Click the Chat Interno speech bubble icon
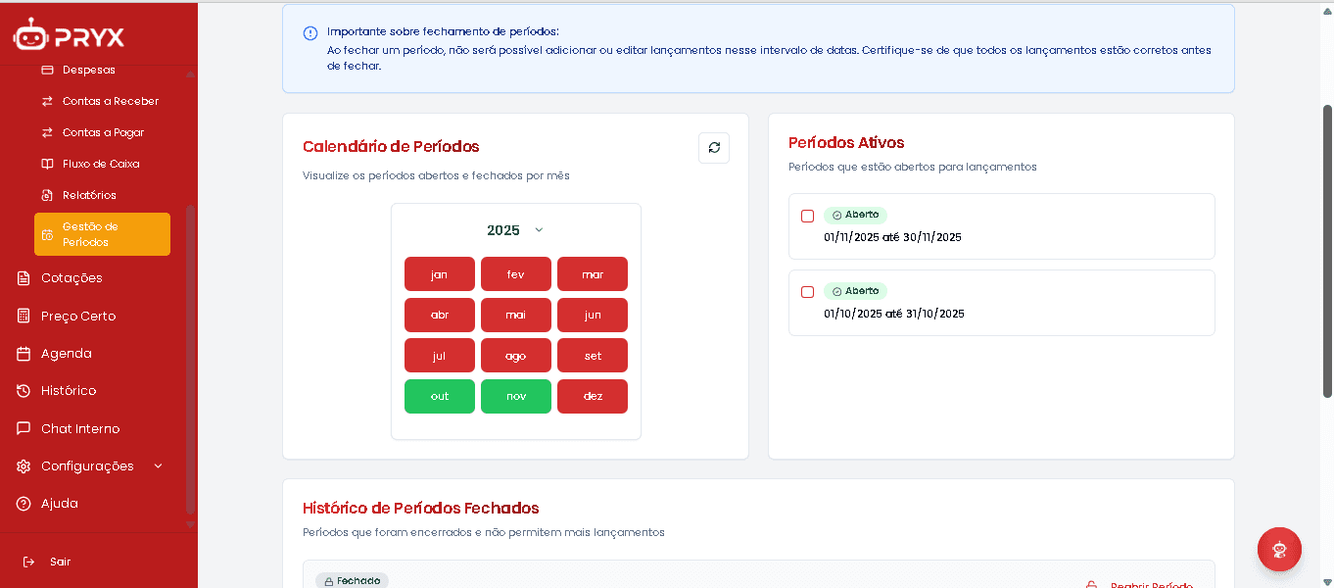 pos(22,428)
